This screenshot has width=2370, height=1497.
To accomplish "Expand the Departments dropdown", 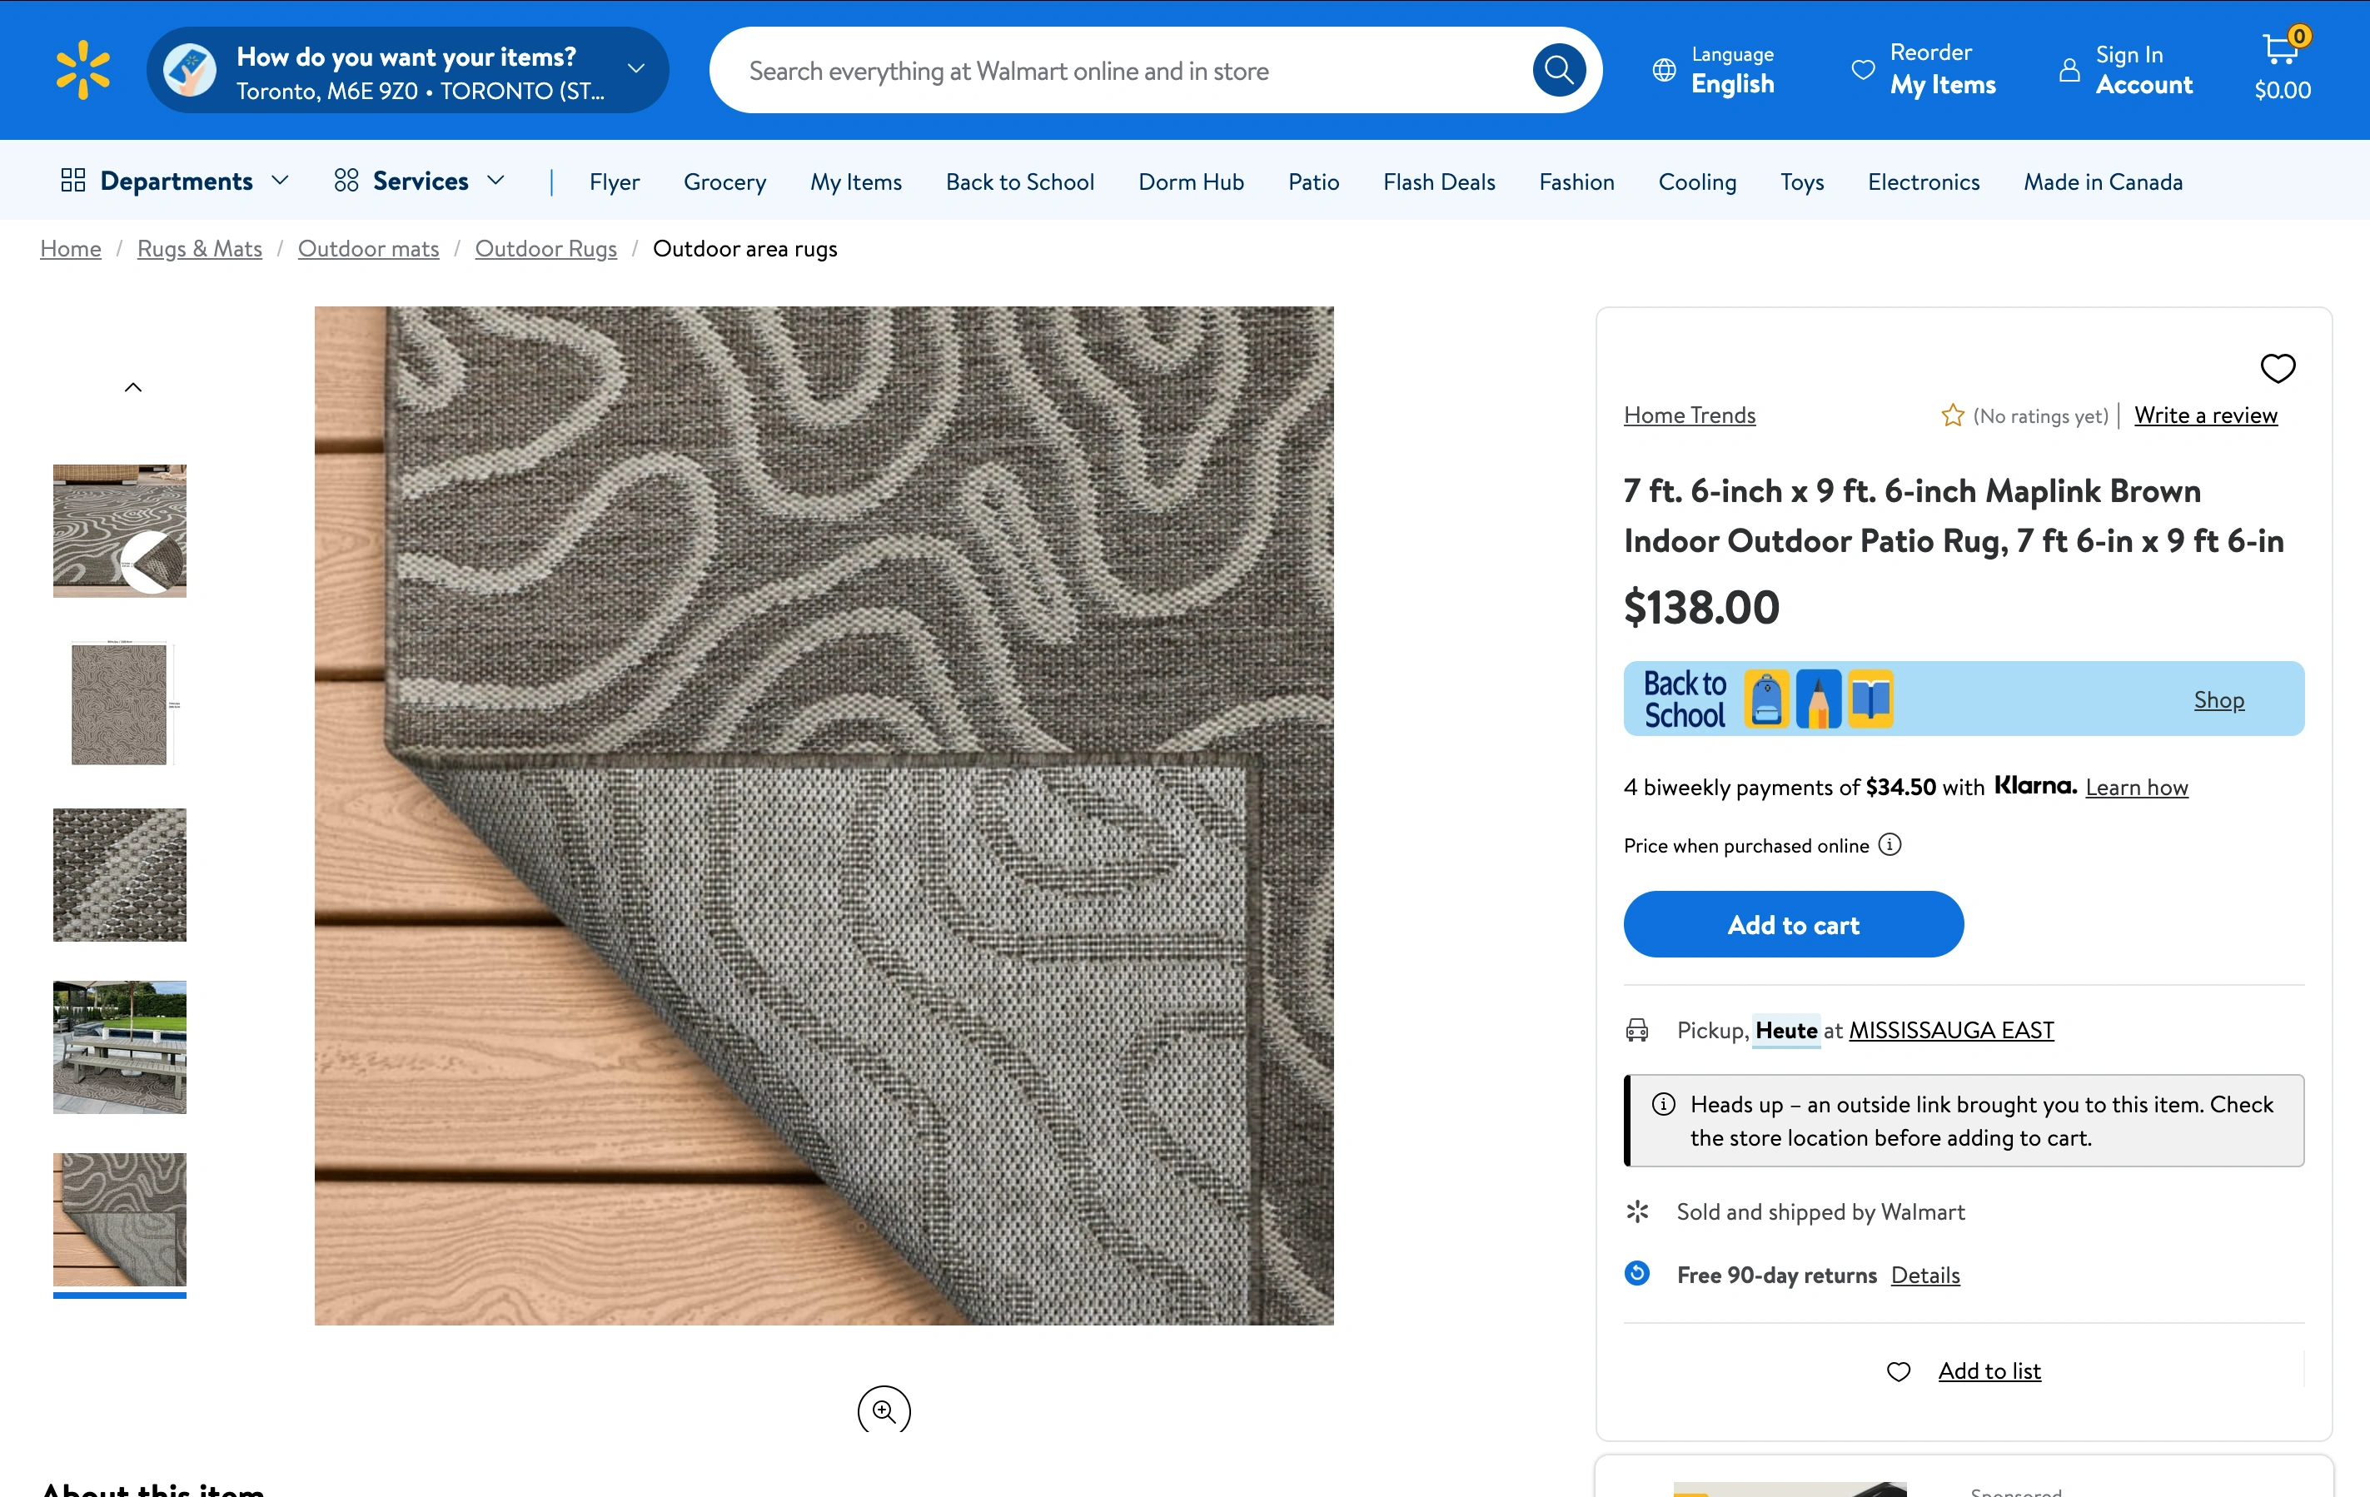I will point(175,182).
